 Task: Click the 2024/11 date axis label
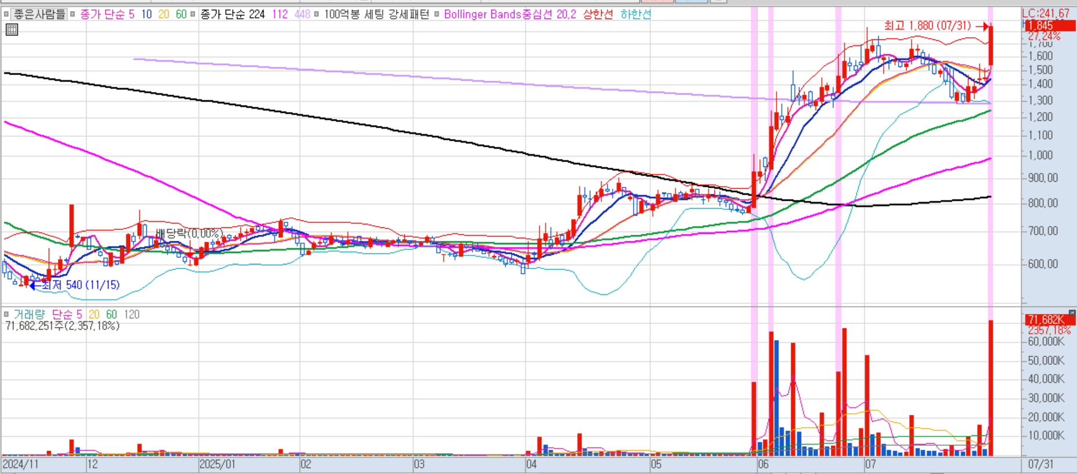(x=20, y=464)
